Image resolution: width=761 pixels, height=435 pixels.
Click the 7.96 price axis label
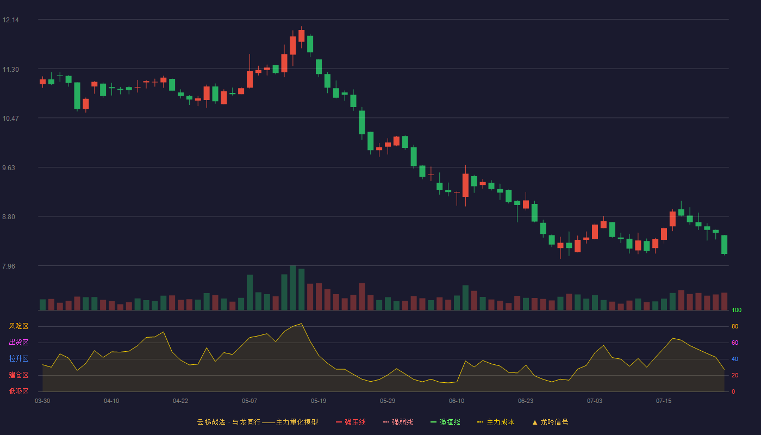[10, 266]
